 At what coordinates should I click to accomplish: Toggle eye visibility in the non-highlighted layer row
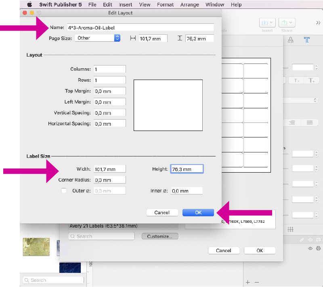310,248
